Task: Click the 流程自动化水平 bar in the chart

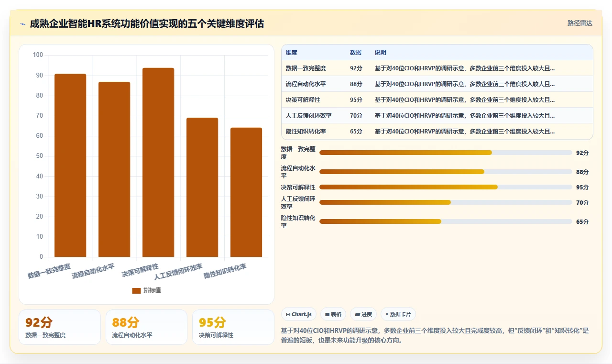Action: 114,169
